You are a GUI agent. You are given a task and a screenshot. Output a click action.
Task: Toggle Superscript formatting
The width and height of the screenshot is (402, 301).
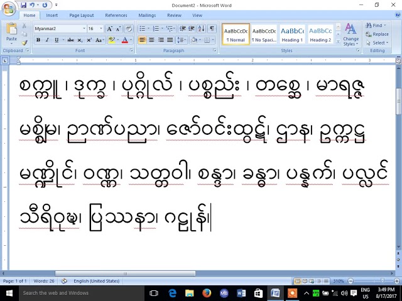point(89,40)
